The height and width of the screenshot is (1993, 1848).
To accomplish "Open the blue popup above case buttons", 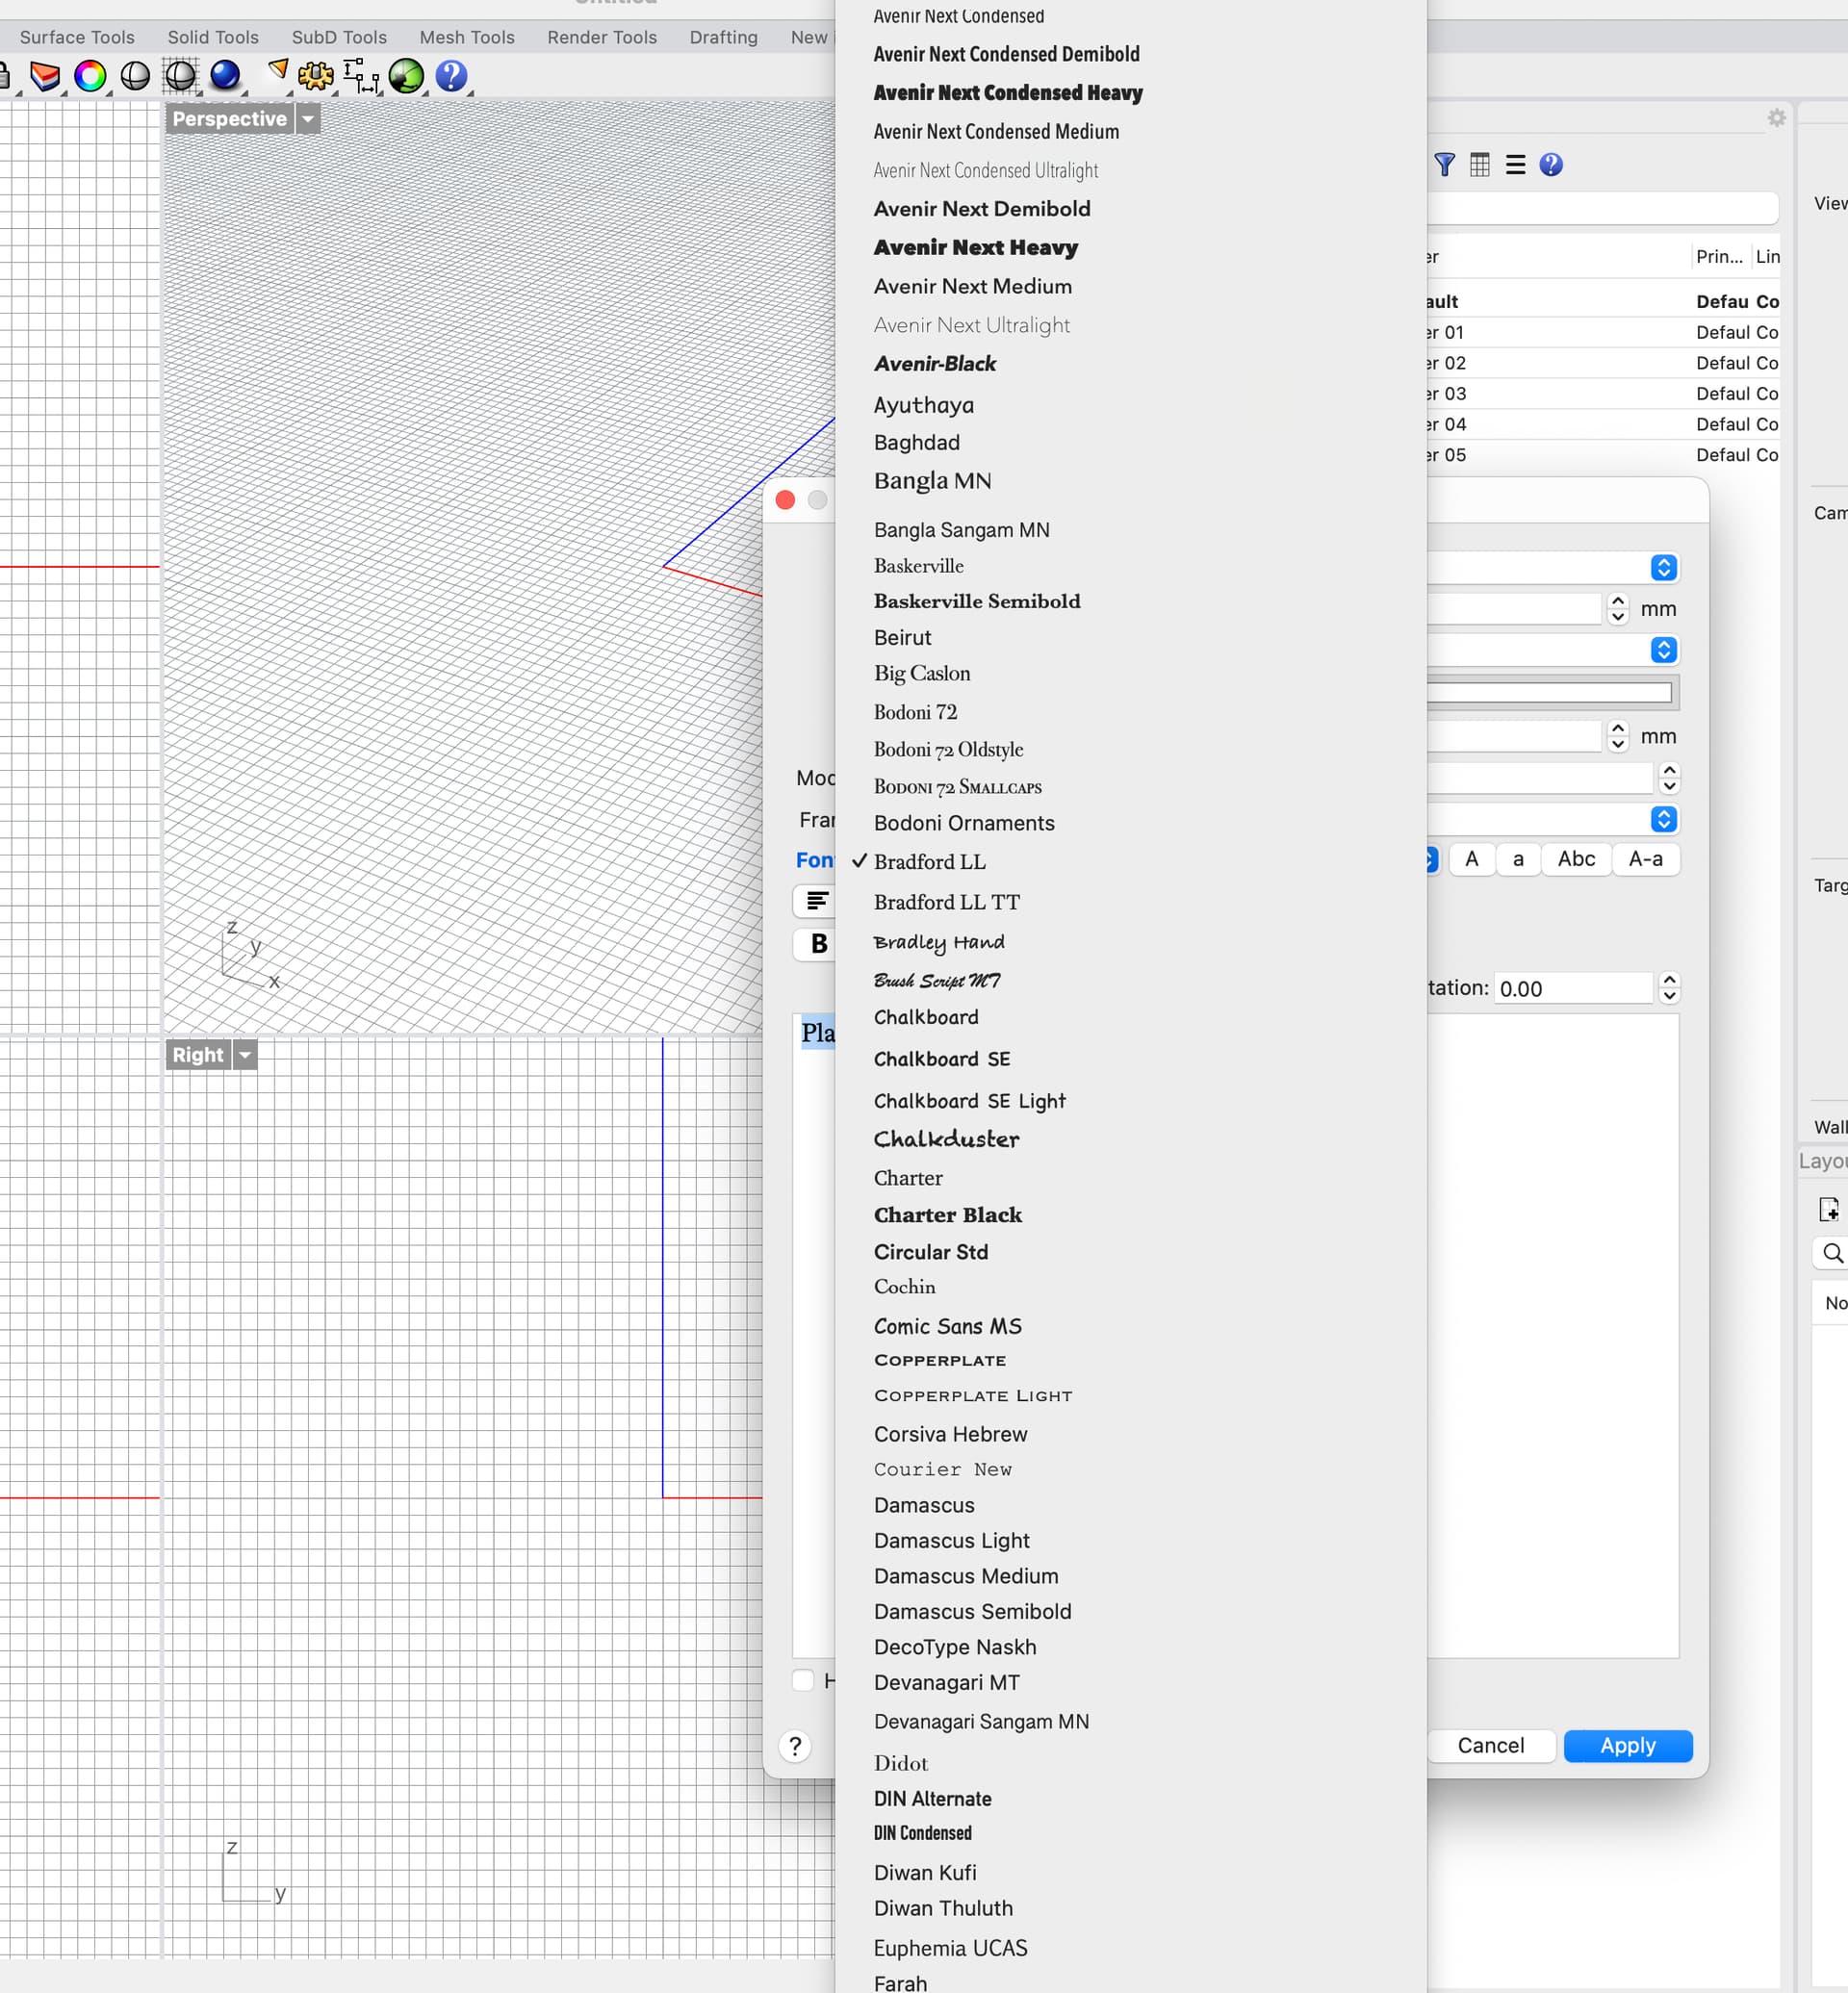I will [x=1664, y=820].
